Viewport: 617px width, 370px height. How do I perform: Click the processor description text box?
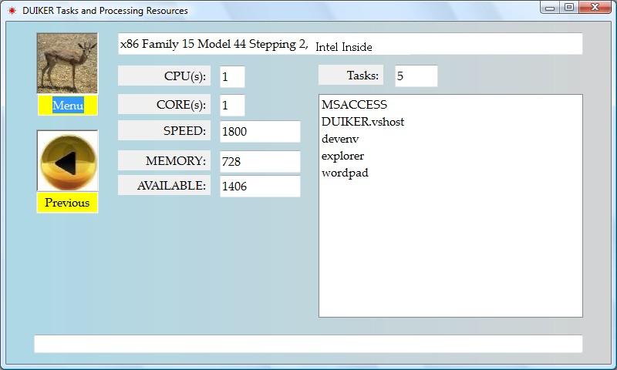click(350, 44)
